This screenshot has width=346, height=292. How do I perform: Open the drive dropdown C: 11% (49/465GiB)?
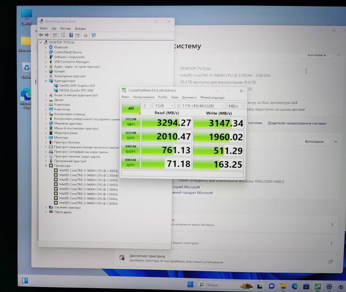[201, 106]
